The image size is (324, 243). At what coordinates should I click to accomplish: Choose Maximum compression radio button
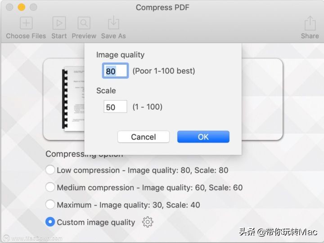point(50,205)
